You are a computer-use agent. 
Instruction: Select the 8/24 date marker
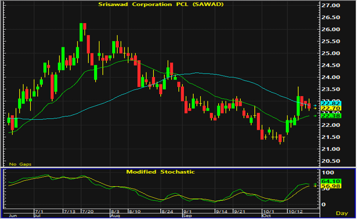tap(167, 211)
